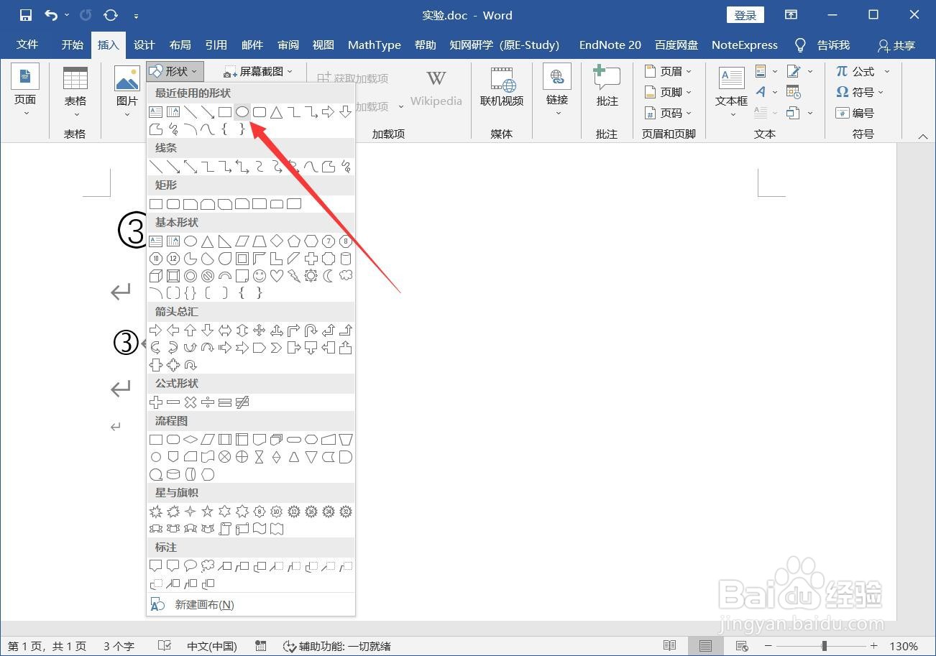The width and height of the screenshot is (936, 656).
Task: Pick the oval speech bubble callout
Action: (x=191, y=566)
